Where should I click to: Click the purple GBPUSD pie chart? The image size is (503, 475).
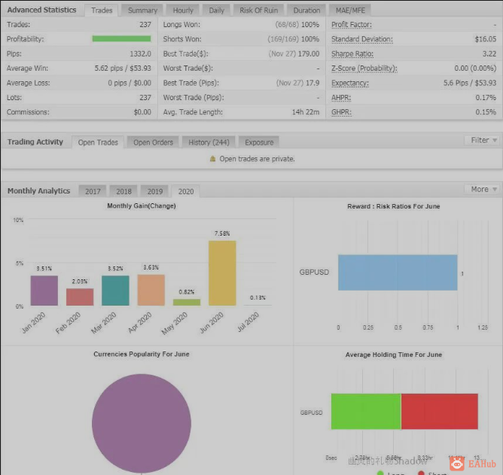pos(142,423)
